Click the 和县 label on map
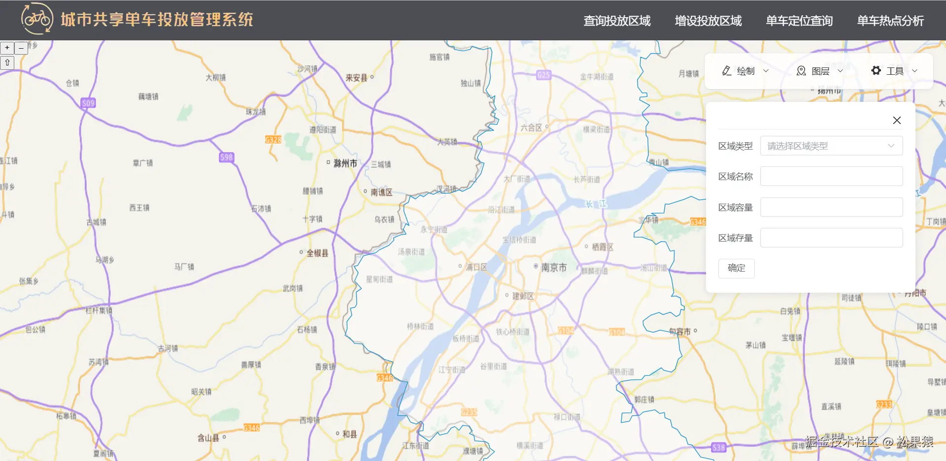Image resolution: width=946 pixels, height=461 pixels. (x=349, y=434)
